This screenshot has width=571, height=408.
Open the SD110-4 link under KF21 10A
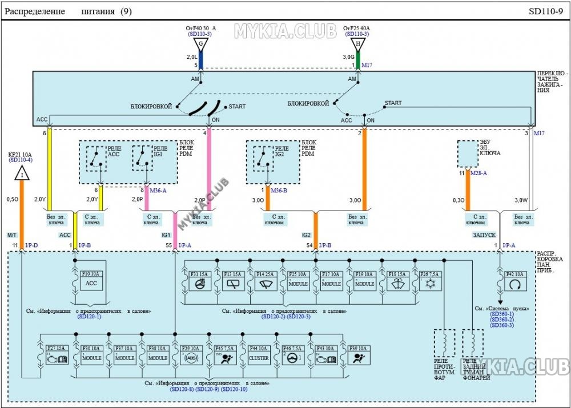click(x=21, y=160)
